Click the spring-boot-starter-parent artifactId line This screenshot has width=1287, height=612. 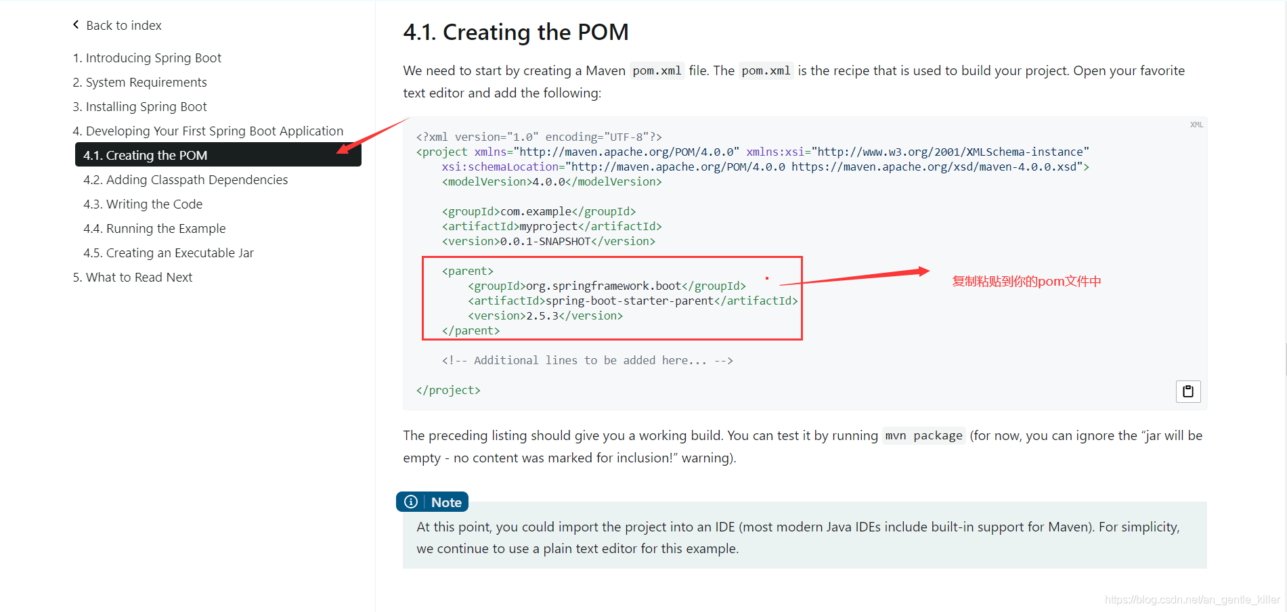pyautogui.click(x=632, y=301)
